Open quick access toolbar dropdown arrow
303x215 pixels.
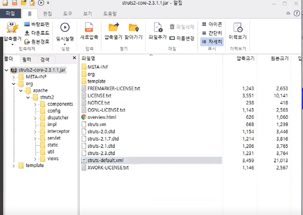[x=48, y=3]
